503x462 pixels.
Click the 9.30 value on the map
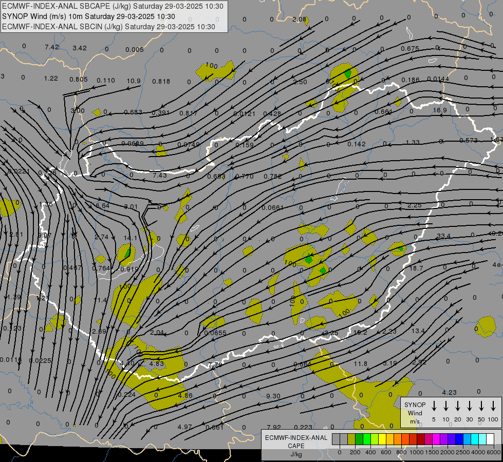point(273,396)
